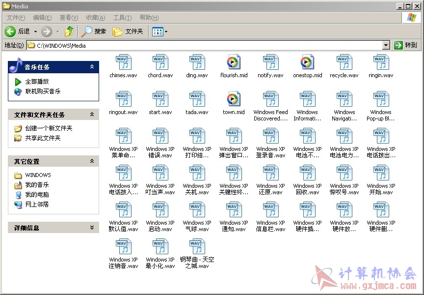This screenshot has height=295, width=424.
Task: Click Make a New Folder (创建一个新文件夹) link
Action: [x=49, y=128]
